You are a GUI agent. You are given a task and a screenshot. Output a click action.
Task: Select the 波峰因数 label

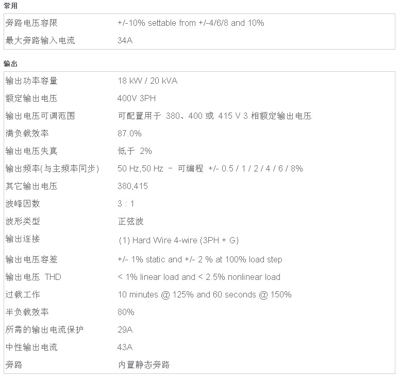pos(23,203)
